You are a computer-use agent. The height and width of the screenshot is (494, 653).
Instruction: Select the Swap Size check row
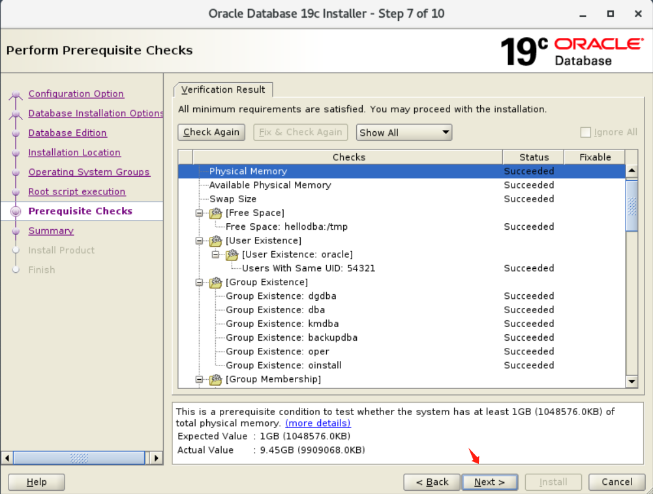coord(401,199)
